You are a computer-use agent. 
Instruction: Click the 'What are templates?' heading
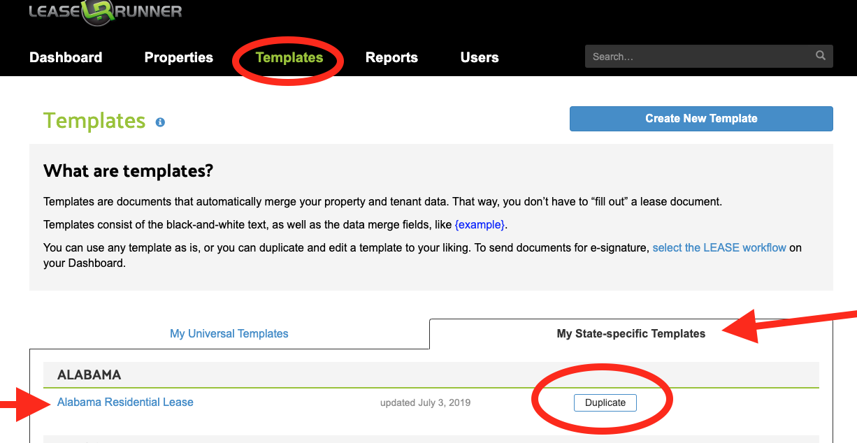[x=128, y=171]
